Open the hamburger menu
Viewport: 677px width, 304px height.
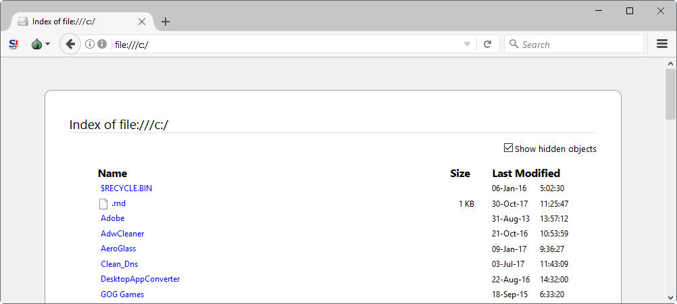(x=662, y=45)
